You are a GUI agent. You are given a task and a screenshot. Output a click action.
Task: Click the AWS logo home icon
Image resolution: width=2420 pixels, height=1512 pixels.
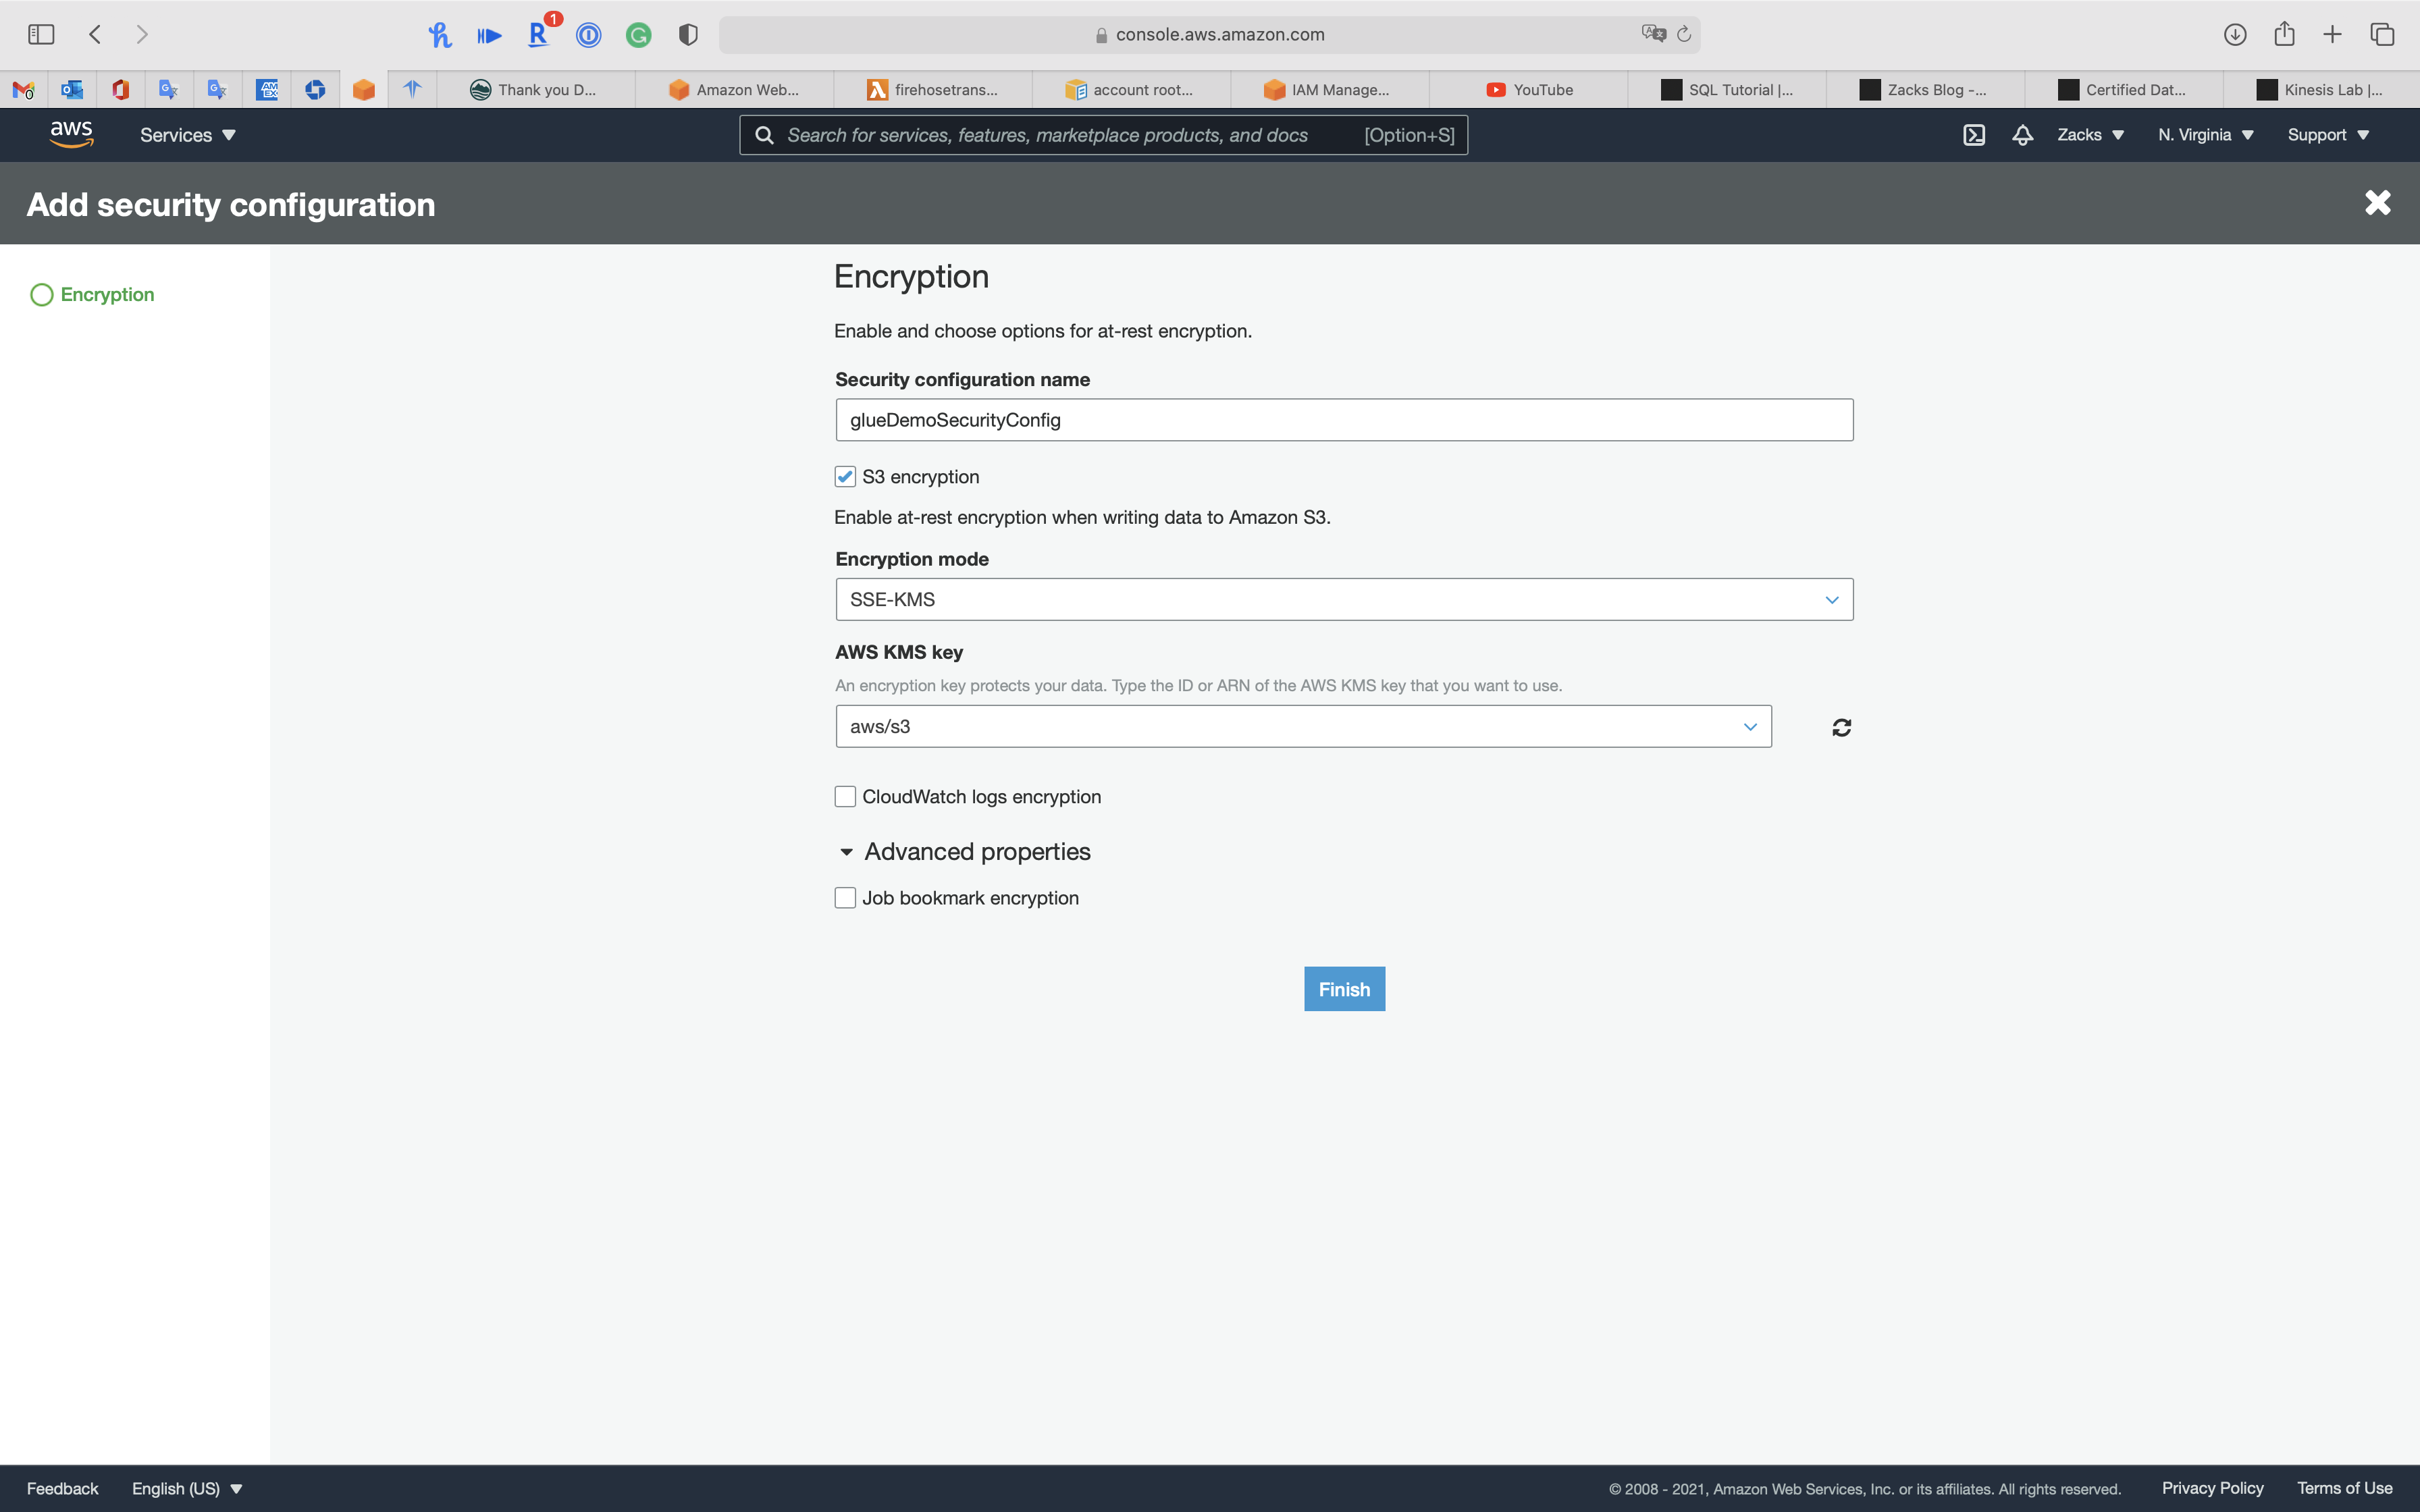pyautogui.click(x=71, y=134)
